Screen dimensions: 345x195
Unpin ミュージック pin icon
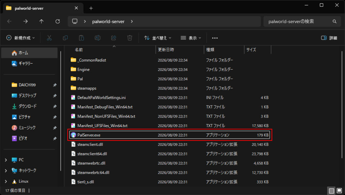pos(55,128)
